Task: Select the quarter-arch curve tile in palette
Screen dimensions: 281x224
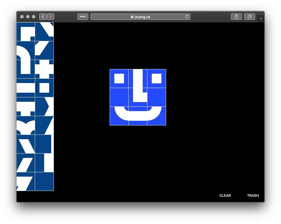Action: tap(25, 50)
